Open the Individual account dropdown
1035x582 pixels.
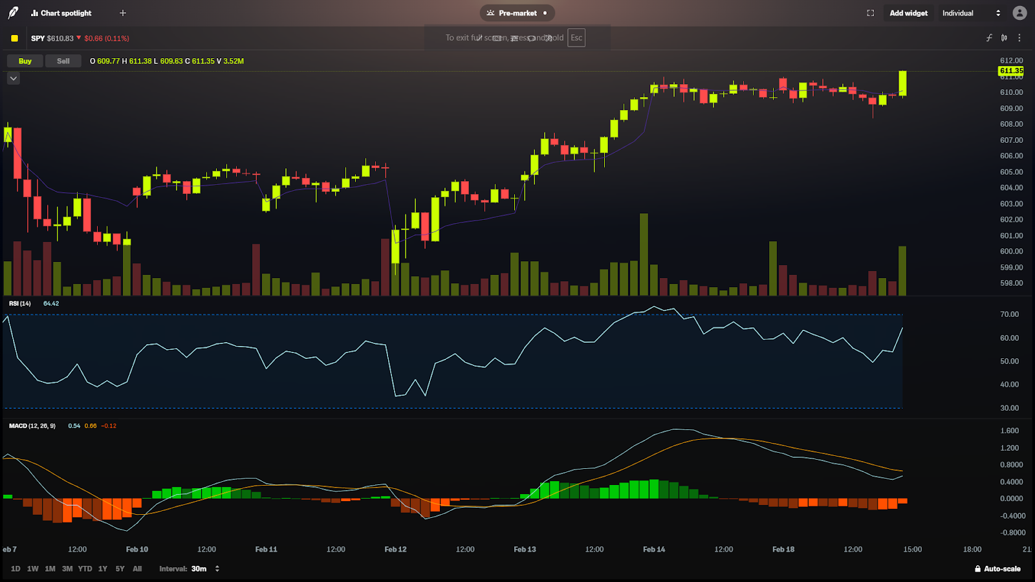coord(971,13)
